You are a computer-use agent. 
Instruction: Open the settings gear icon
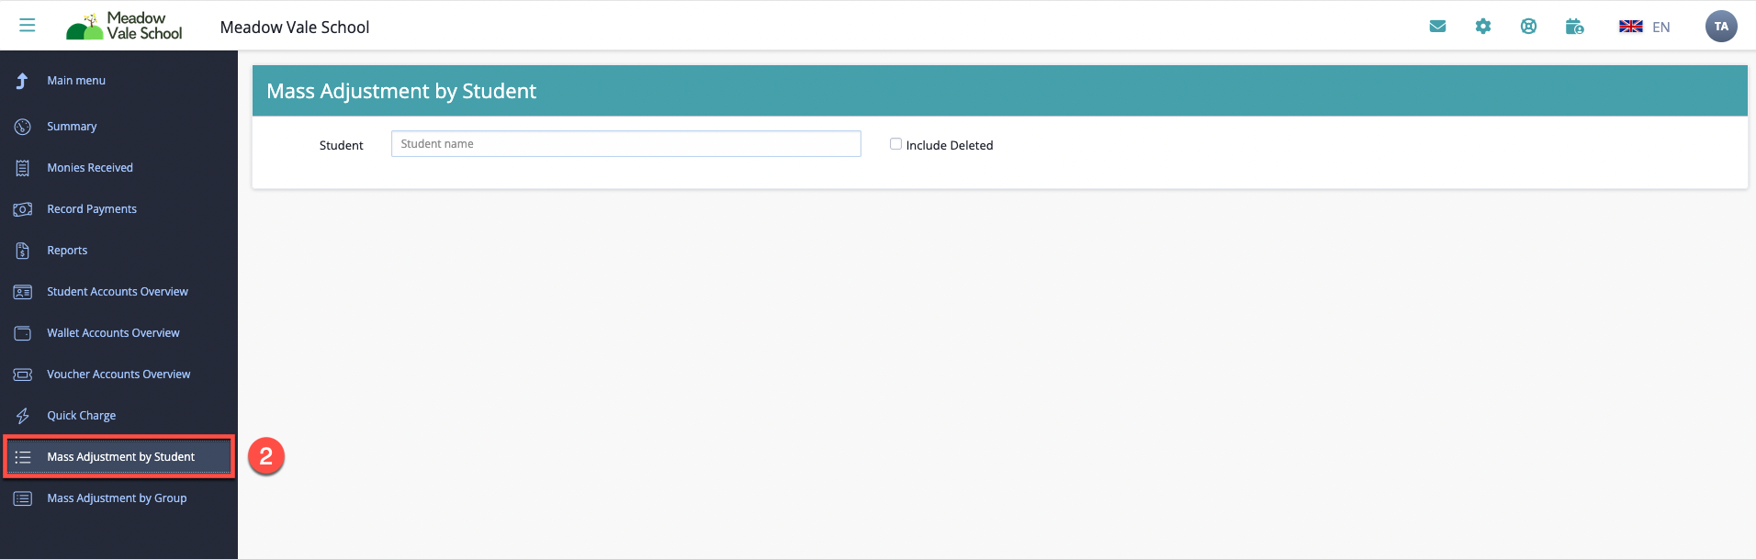[1483, 27]
